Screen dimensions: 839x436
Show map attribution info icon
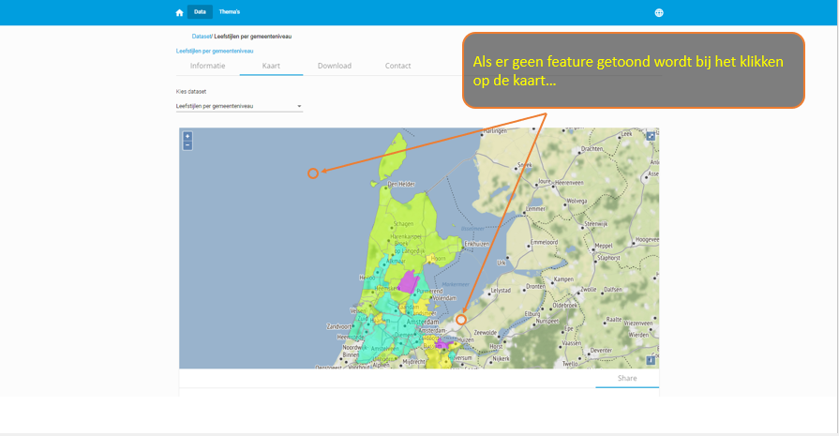pyautogui.click(x=651, y=360)
